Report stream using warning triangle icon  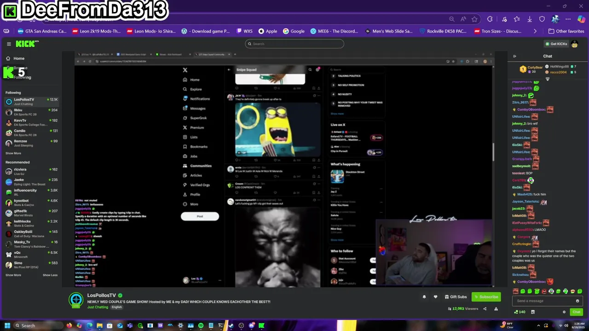click(x=496, y=309)
